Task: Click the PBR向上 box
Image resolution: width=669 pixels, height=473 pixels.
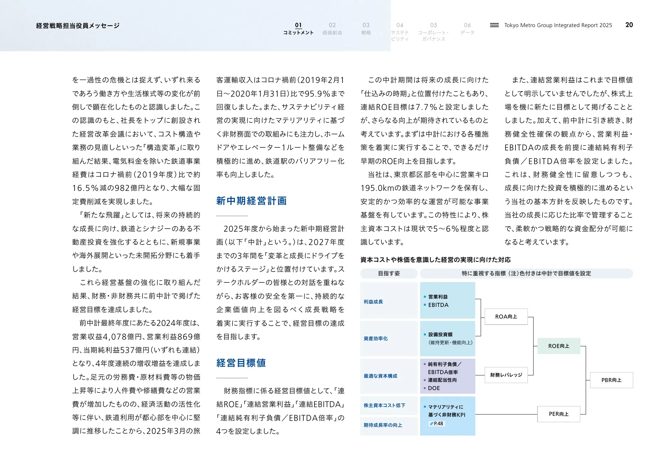Action: pyautogui.click(x=611, y=380)
